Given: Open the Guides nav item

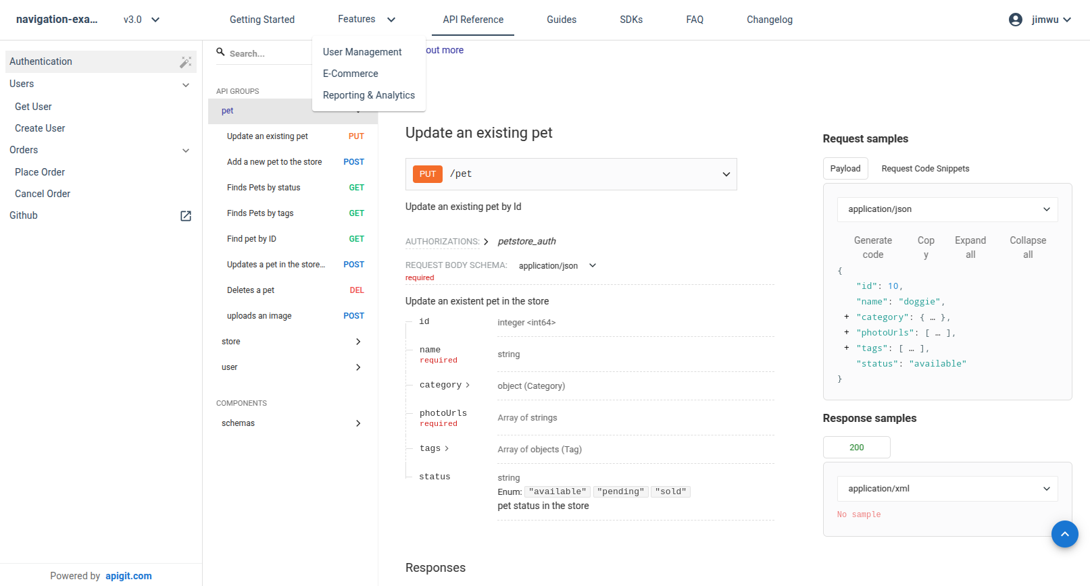Looking at the screenshot, I should pos(562,20).
